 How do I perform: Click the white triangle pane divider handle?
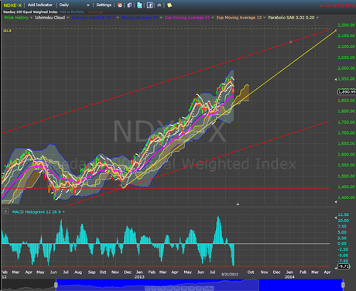pyautogui.click(x=238, y=204)
